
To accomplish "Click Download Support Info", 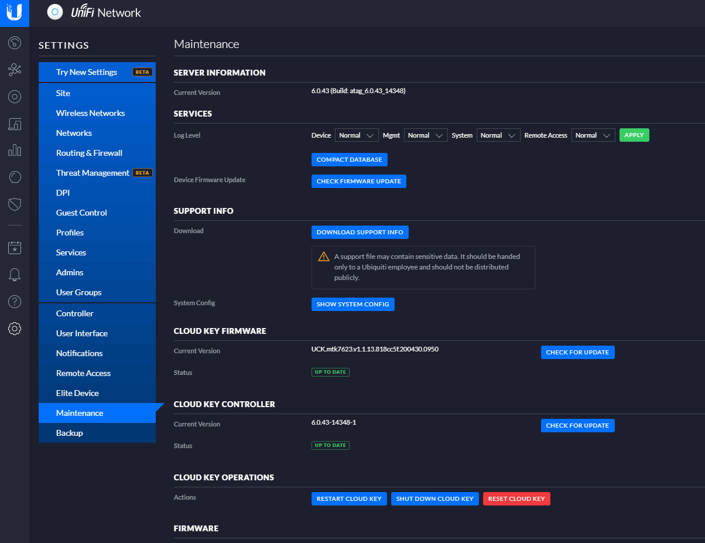I will (x=360, y=233).
